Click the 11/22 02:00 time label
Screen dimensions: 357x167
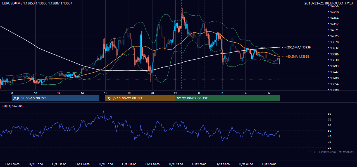click(223, 164)
